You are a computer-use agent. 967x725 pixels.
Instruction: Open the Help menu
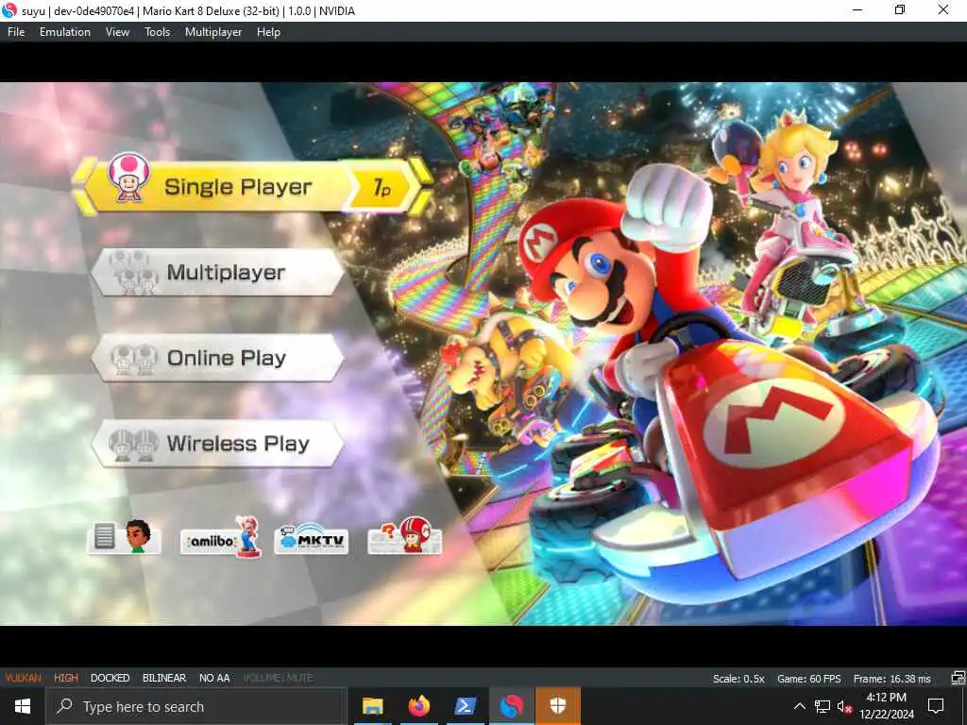coord(268,32)
